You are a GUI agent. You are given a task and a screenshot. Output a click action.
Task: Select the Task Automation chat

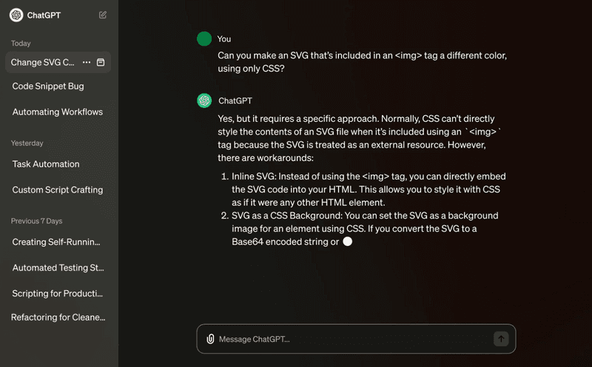46,164
